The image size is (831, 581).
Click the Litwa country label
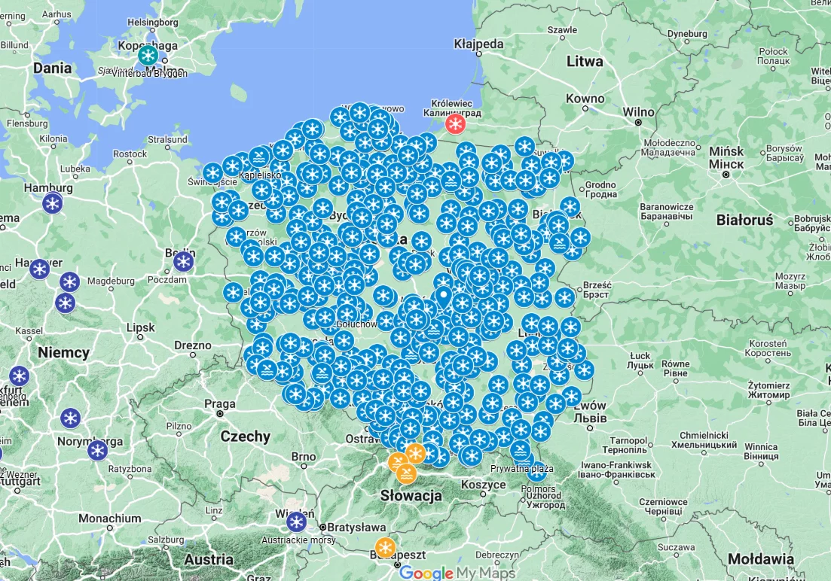(585, 62)
